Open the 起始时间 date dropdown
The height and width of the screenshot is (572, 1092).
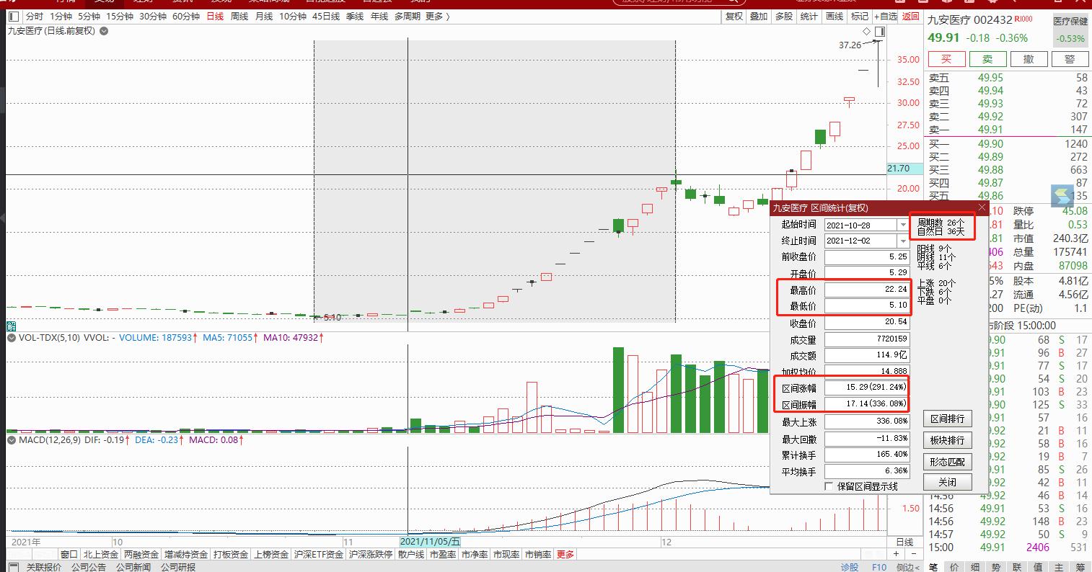point(903,225)
